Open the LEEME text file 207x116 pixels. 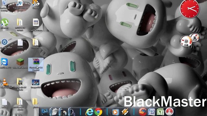[20, 42]
